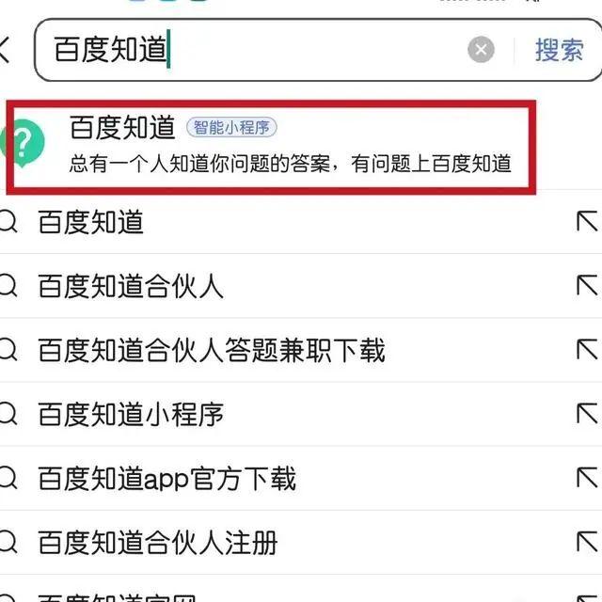Tap the 智能小程序 tag badge
602x602 pixels.
coord(231,127)
